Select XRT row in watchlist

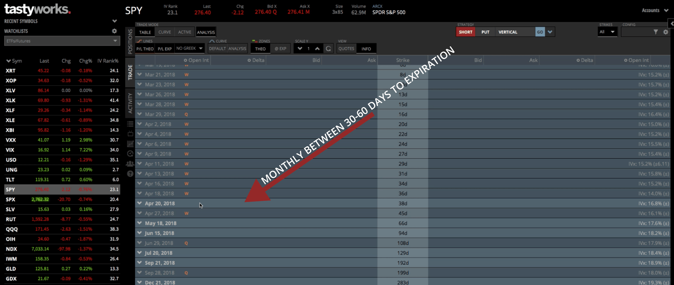coord(62,71)
